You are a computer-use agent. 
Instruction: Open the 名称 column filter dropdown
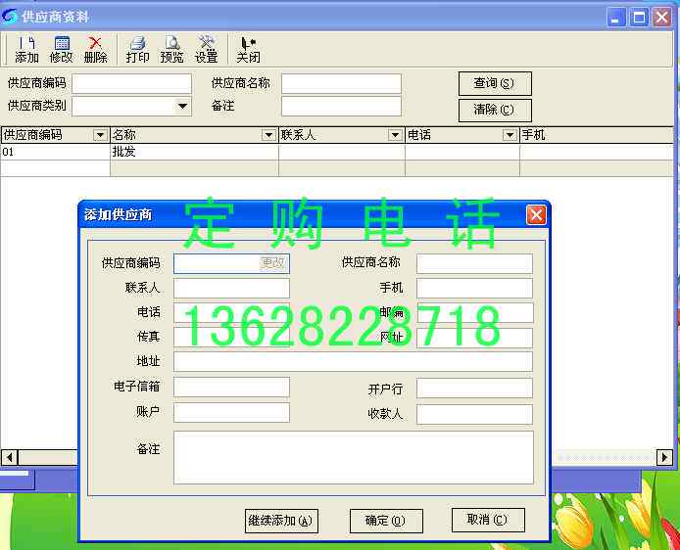point(268,135)
